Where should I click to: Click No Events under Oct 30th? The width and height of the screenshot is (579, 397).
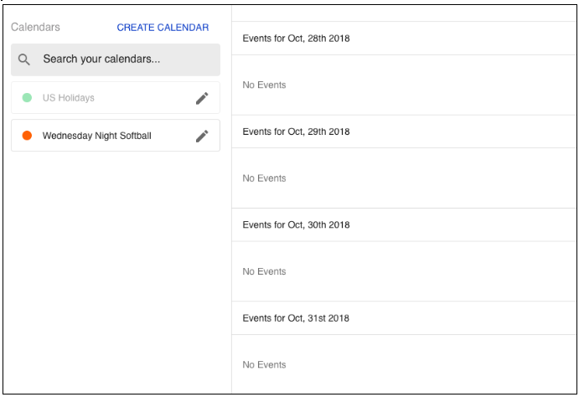[265, 272]
